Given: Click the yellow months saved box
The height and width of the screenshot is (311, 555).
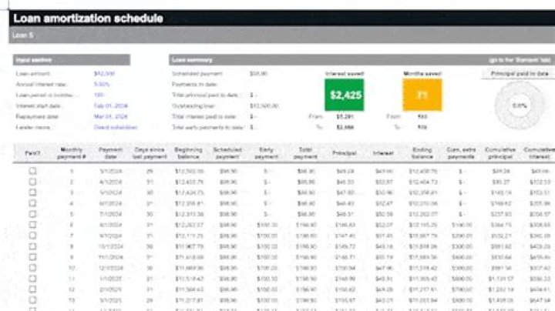Looking at the screenshot, I should pyautogui.click(x=422, y=95).
